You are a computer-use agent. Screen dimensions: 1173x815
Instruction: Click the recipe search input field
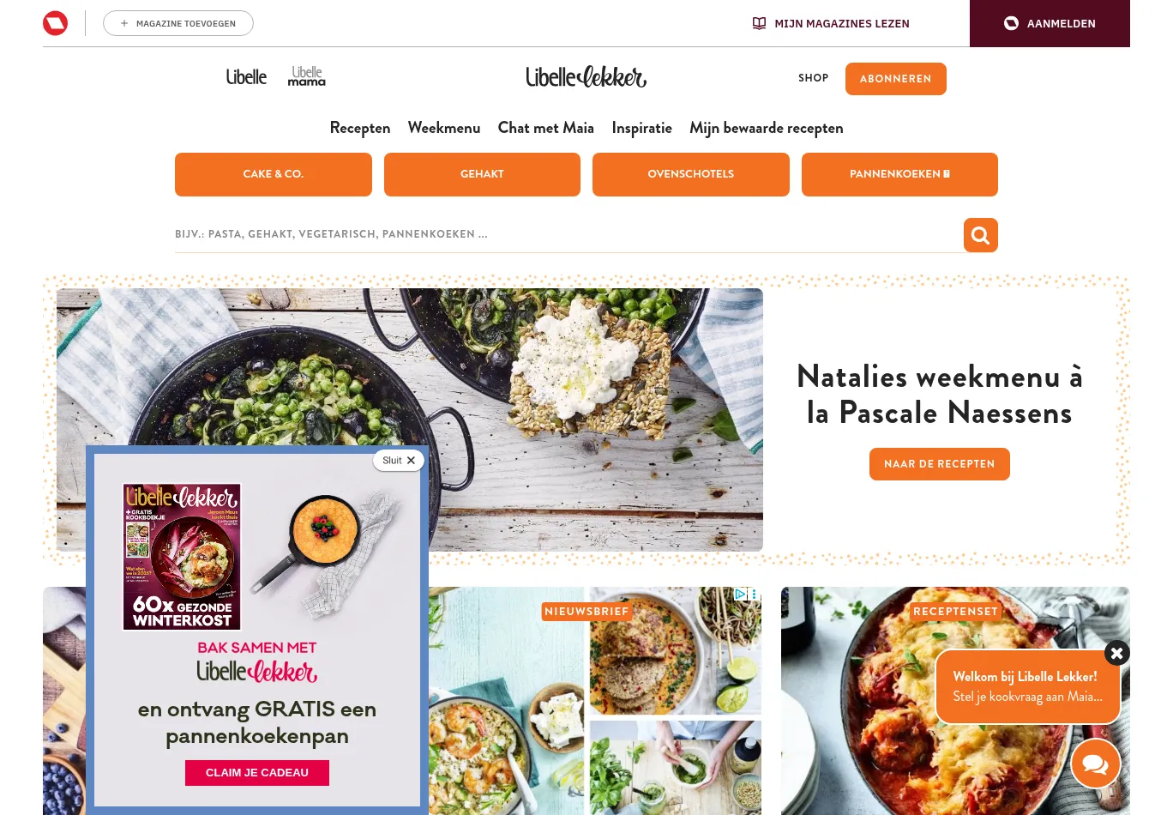(x=568, y=234)
